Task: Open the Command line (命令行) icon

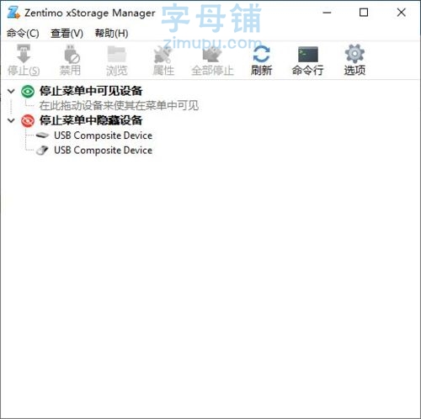Action: (x=308, y=54)
